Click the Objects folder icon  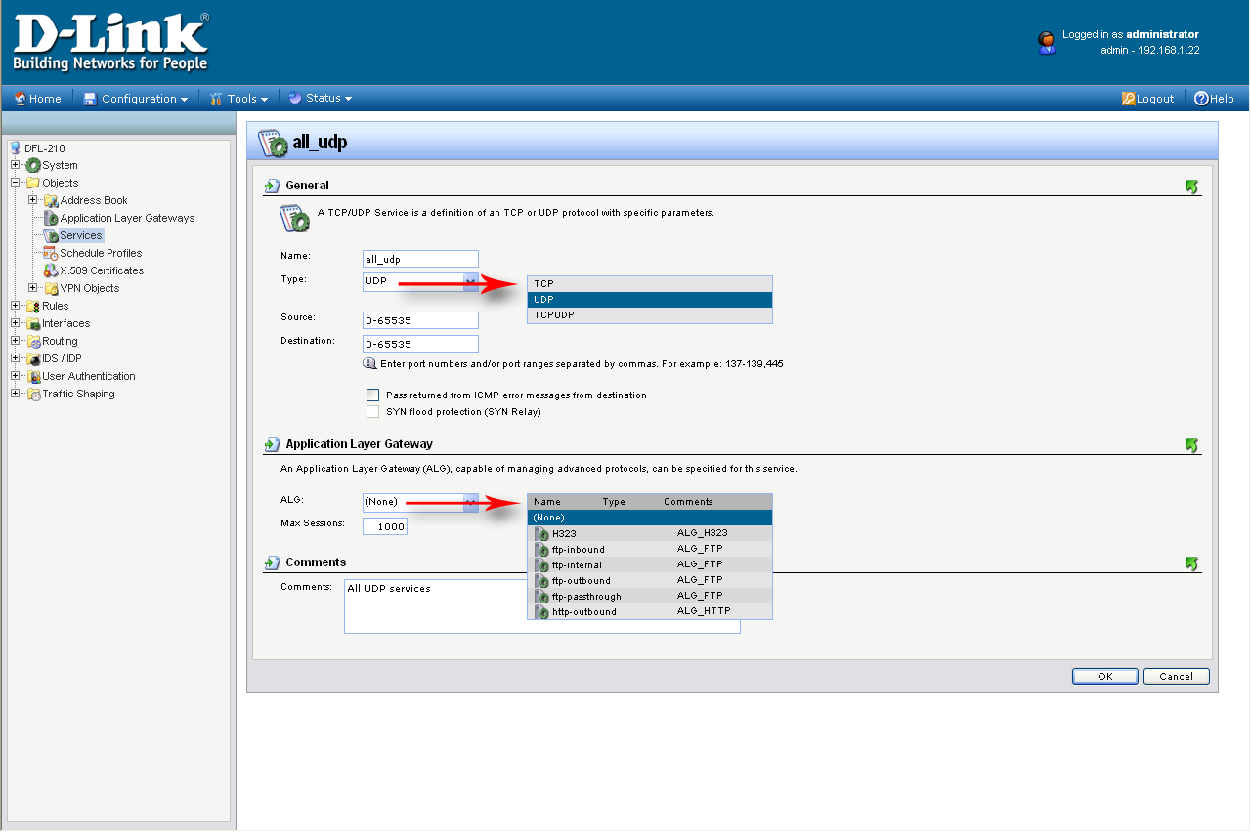pyautogui.click(x=33, y=183)
